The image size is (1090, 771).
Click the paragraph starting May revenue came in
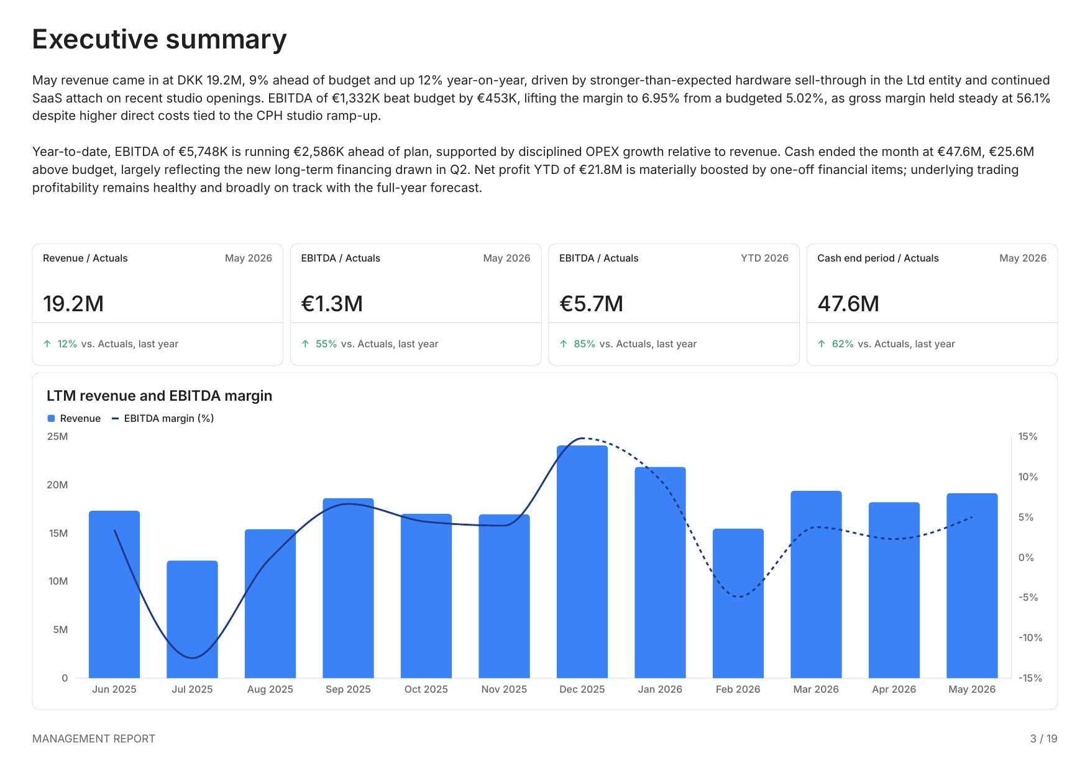click(x=541, y=98)
